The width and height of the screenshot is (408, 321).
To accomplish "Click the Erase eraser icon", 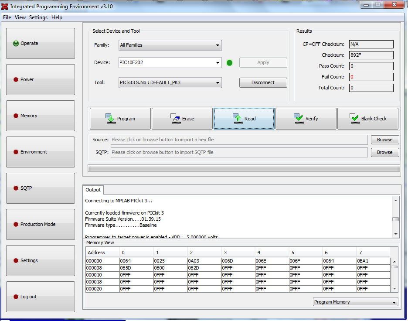I will (175, 119).
